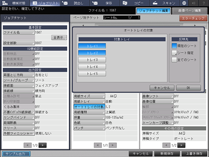Open the 用紙種類 setting

pos(89,112)
